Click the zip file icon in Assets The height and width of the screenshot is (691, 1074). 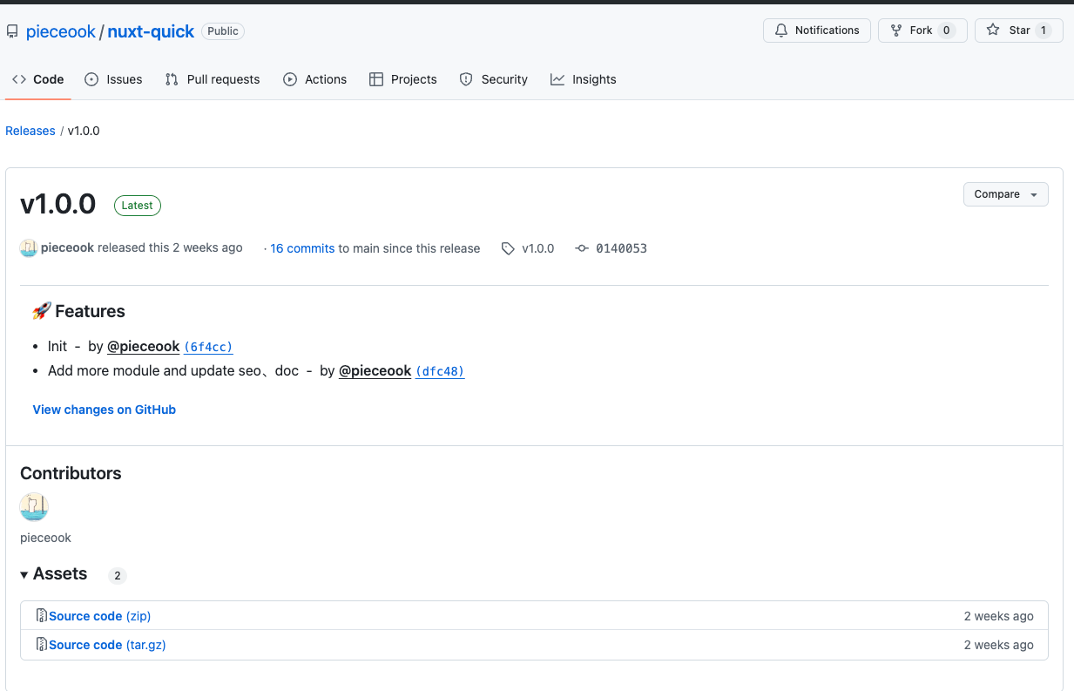pos(42,616)
